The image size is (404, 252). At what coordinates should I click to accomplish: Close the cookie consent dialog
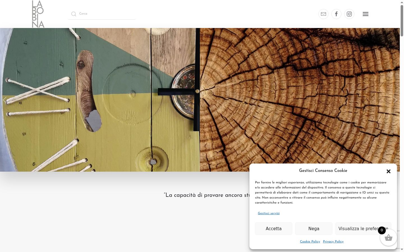(x=389, y=171)
